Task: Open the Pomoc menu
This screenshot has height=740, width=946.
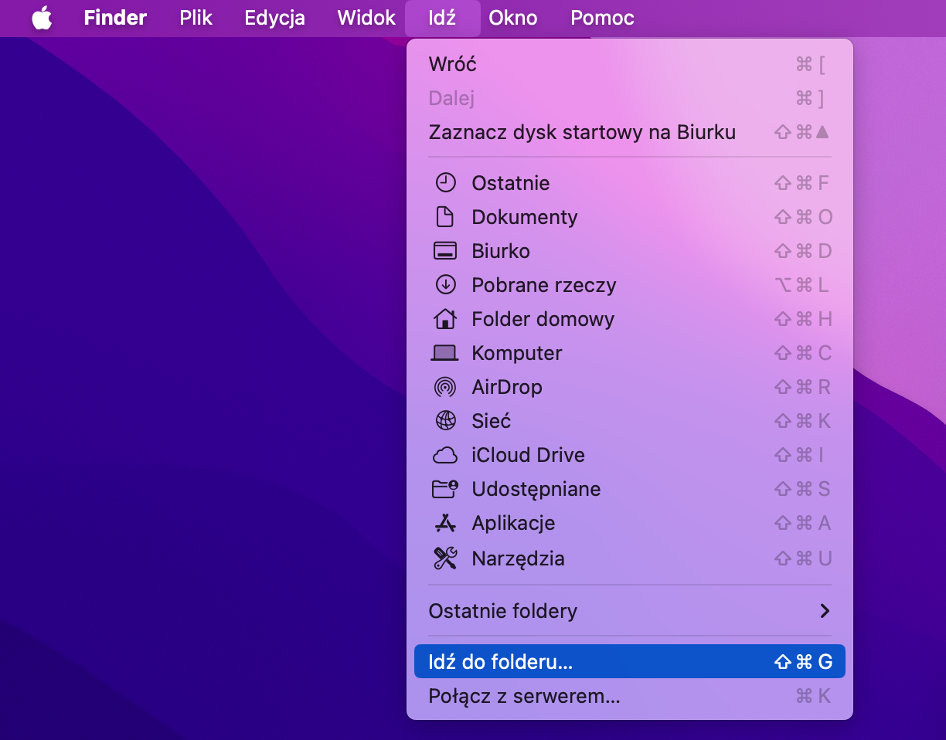Action: [602, 18]
